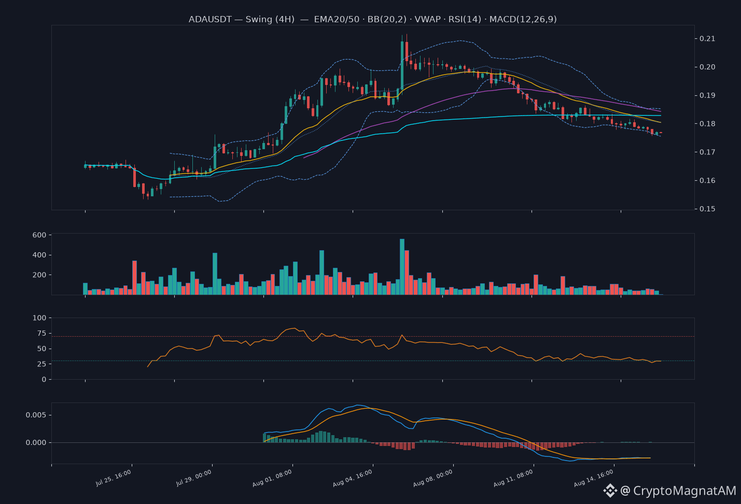Viewport: 741px width, 504px height.
Task: Click the 600 volume axis label
Action: pos(40,235)
